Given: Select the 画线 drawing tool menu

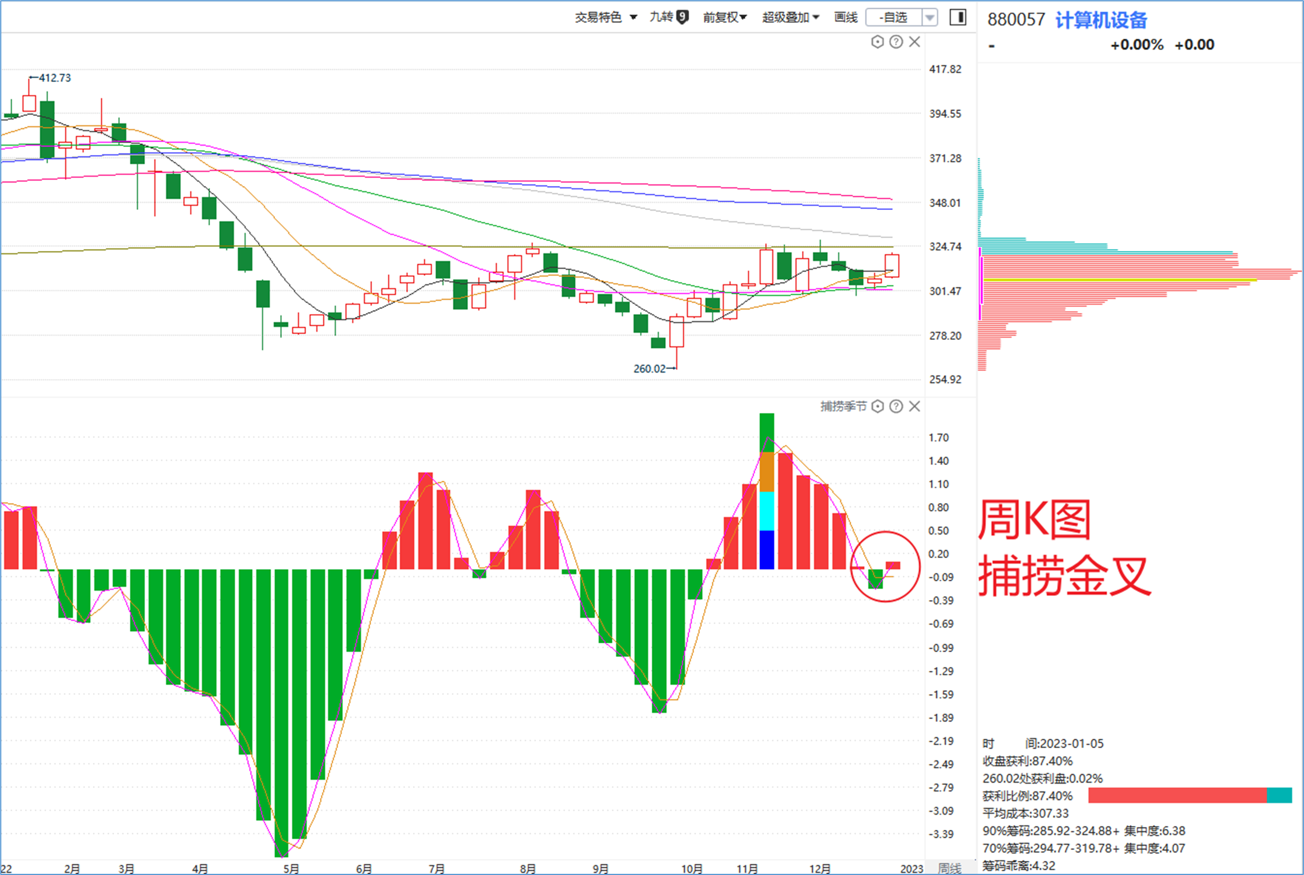Looking at the screenshot, I should tap(845, 18).
